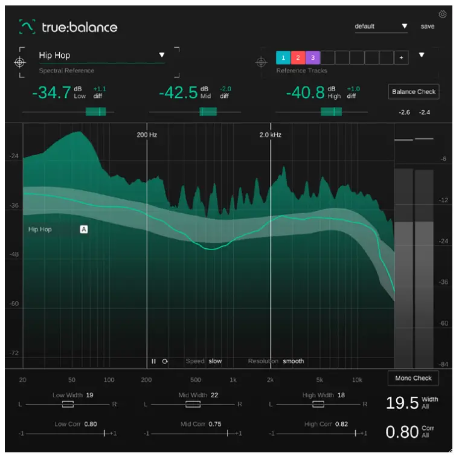Image resolution: width=459 pixels, height=459 pixels.
Task: Click the Reference Tracks label
Action: [x=301, y=71]
